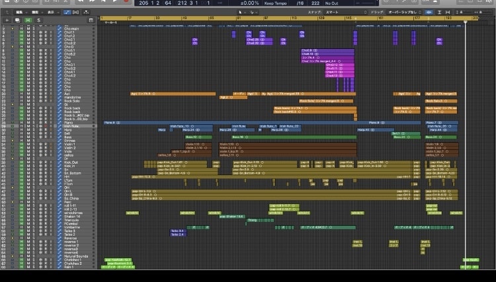Toggle the blue Show Automation button

pyautogui.click(x=67, y=13)
